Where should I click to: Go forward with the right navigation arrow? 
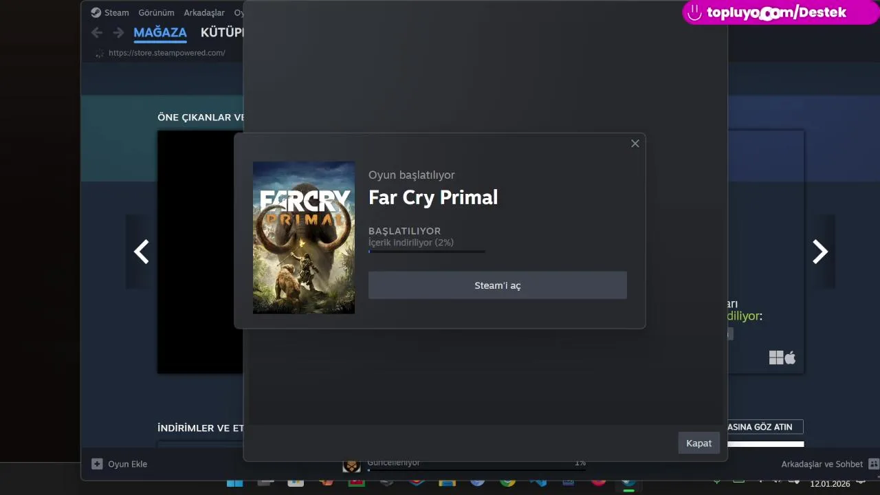point(118,32)
